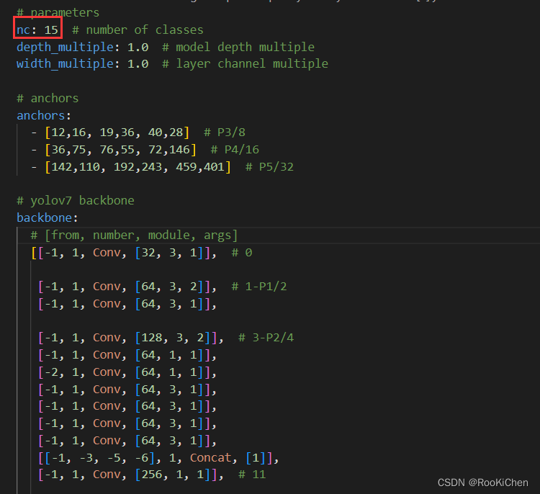Screen dimensions: 540x494
Task: Click the '# 1-P1/2' comment
Action: [x=259, y=287]
